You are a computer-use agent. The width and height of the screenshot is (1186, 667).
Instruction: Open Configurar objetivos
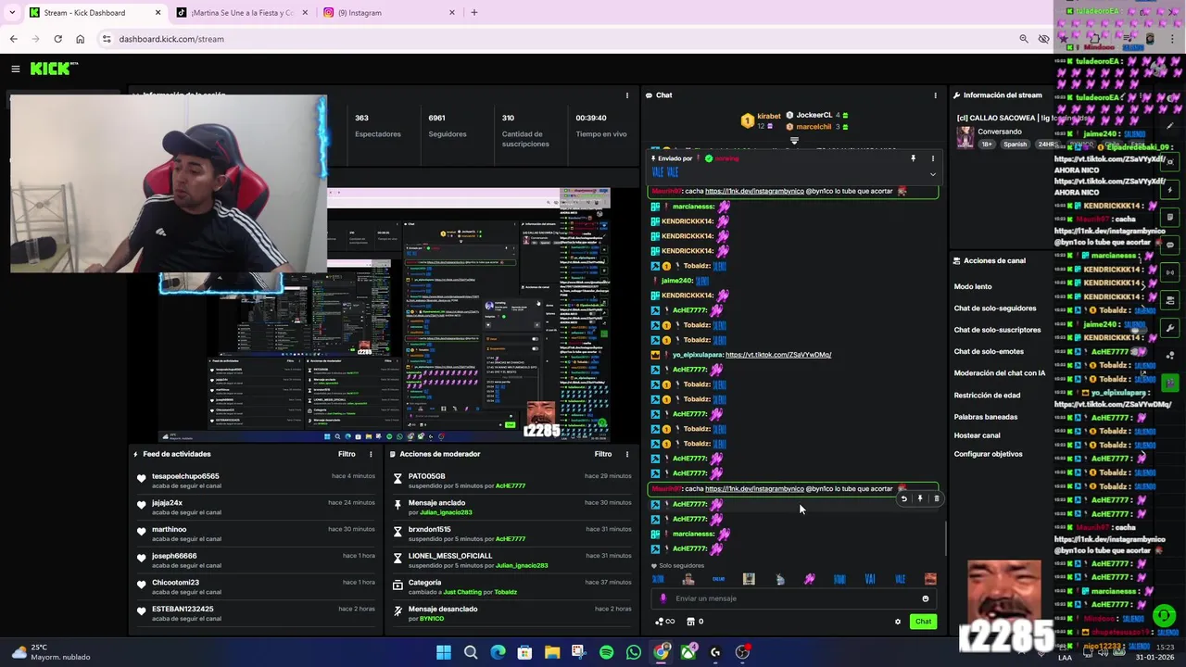[989, 454]
